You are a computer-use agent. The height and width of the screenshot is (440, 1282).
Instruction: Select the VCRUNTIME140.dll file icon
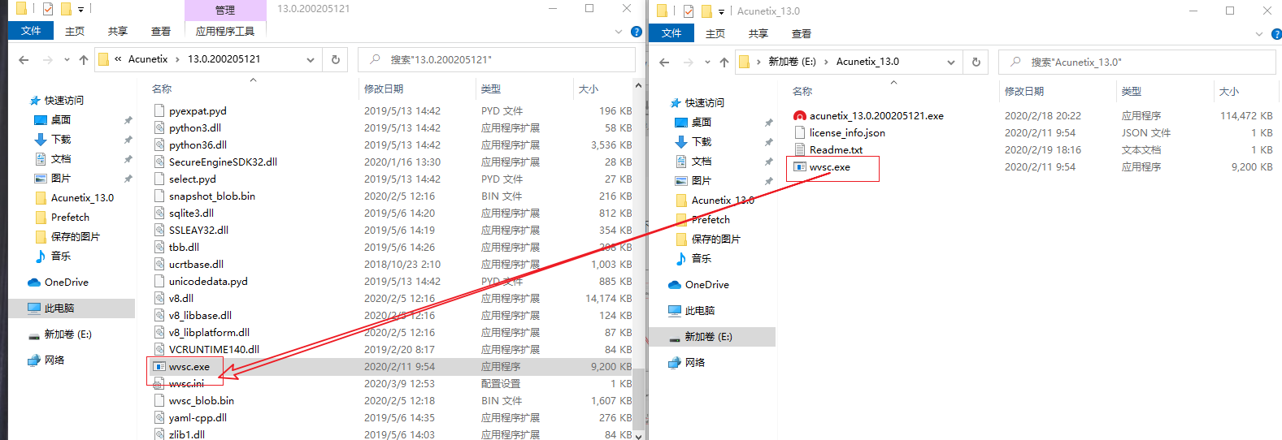(x=159, y=349)
